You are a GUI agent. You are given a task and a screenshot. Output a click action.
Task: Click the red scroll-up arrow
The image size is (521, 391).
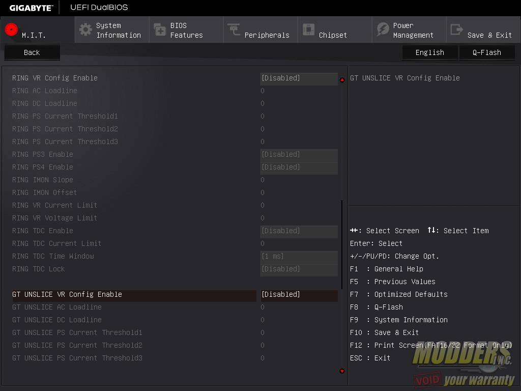coord(342,80)
